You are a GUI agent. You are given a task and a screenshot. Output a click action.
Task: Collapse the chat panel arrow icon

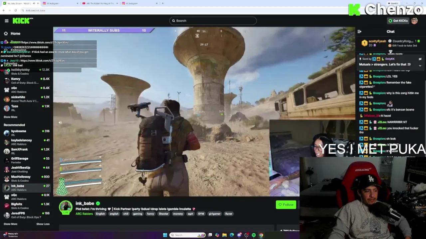coord(359,32)
